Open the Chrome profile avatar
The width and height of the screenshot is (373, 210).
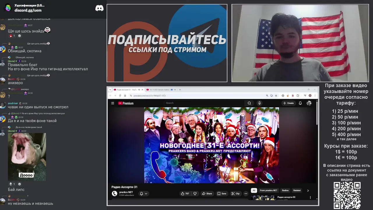[x=310, y=95]
